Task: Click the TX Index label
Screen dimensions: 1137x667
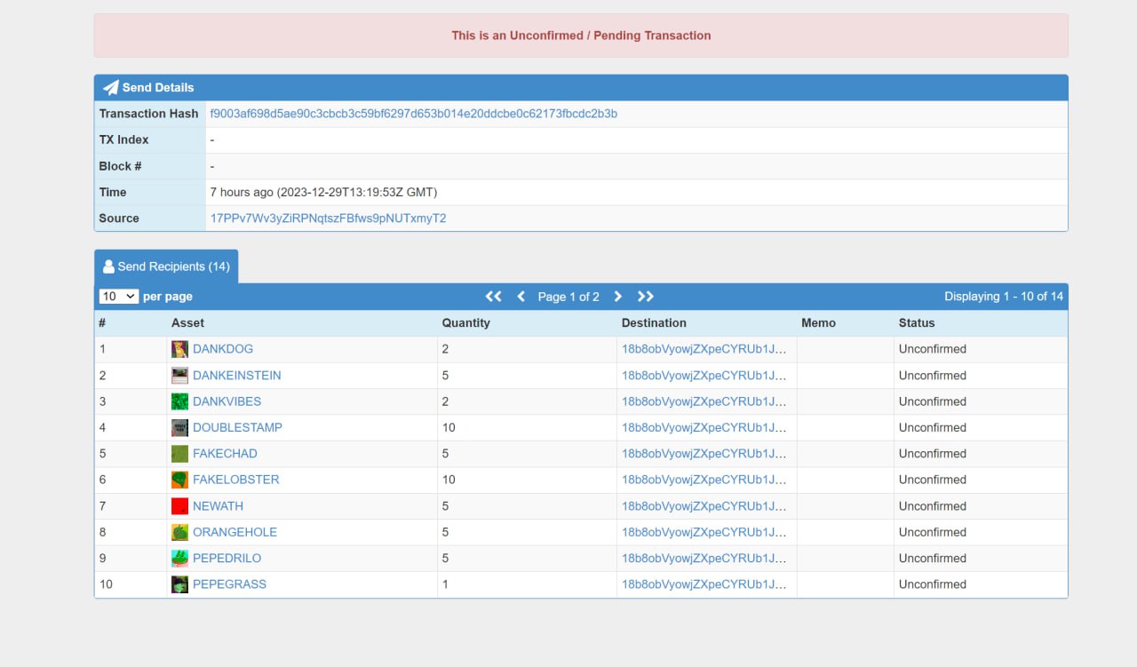Action: coord(124,139)
